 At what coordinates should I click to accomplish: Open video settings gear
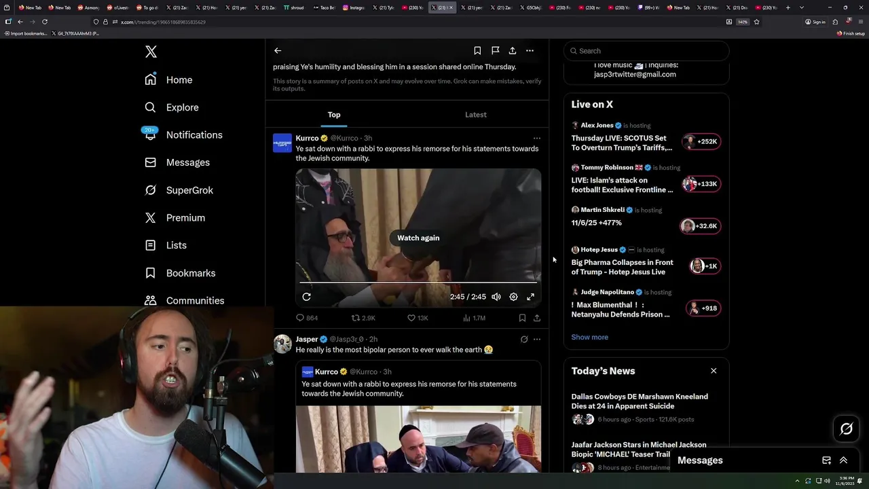(x=513, y=297)
